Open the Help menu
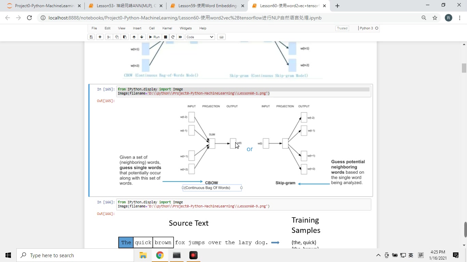 (x=203, y=28)
